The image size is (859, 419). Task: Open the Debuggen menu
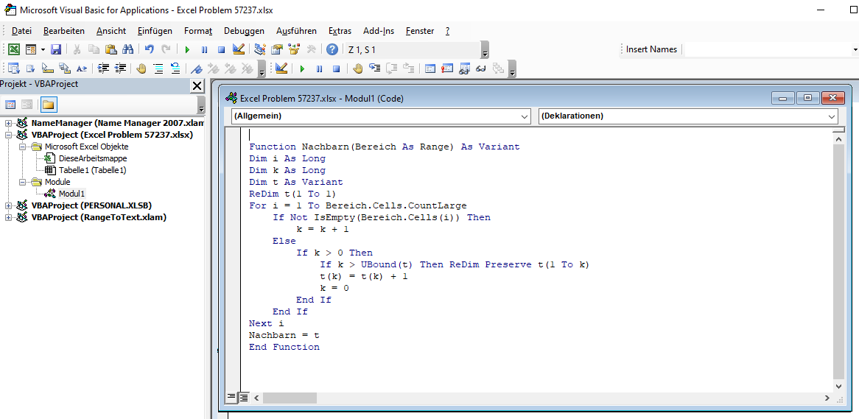click(244, 31)
